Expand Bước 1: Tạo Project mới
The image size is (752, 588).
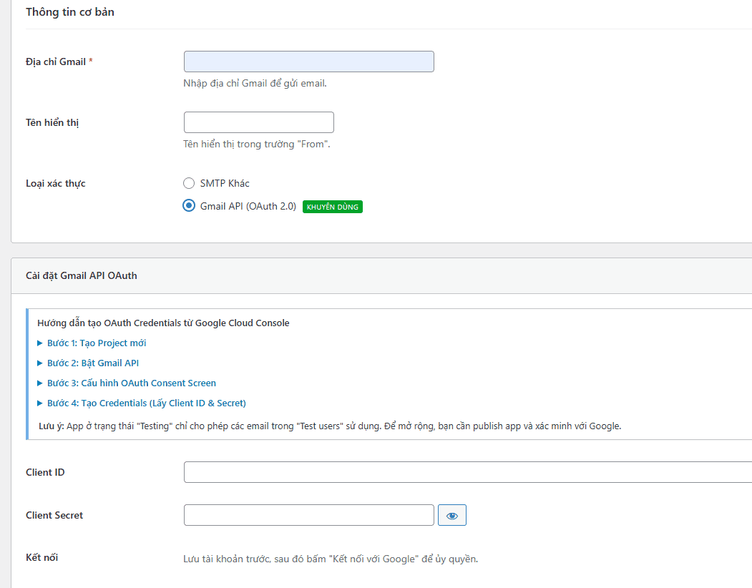pos(96,343)
